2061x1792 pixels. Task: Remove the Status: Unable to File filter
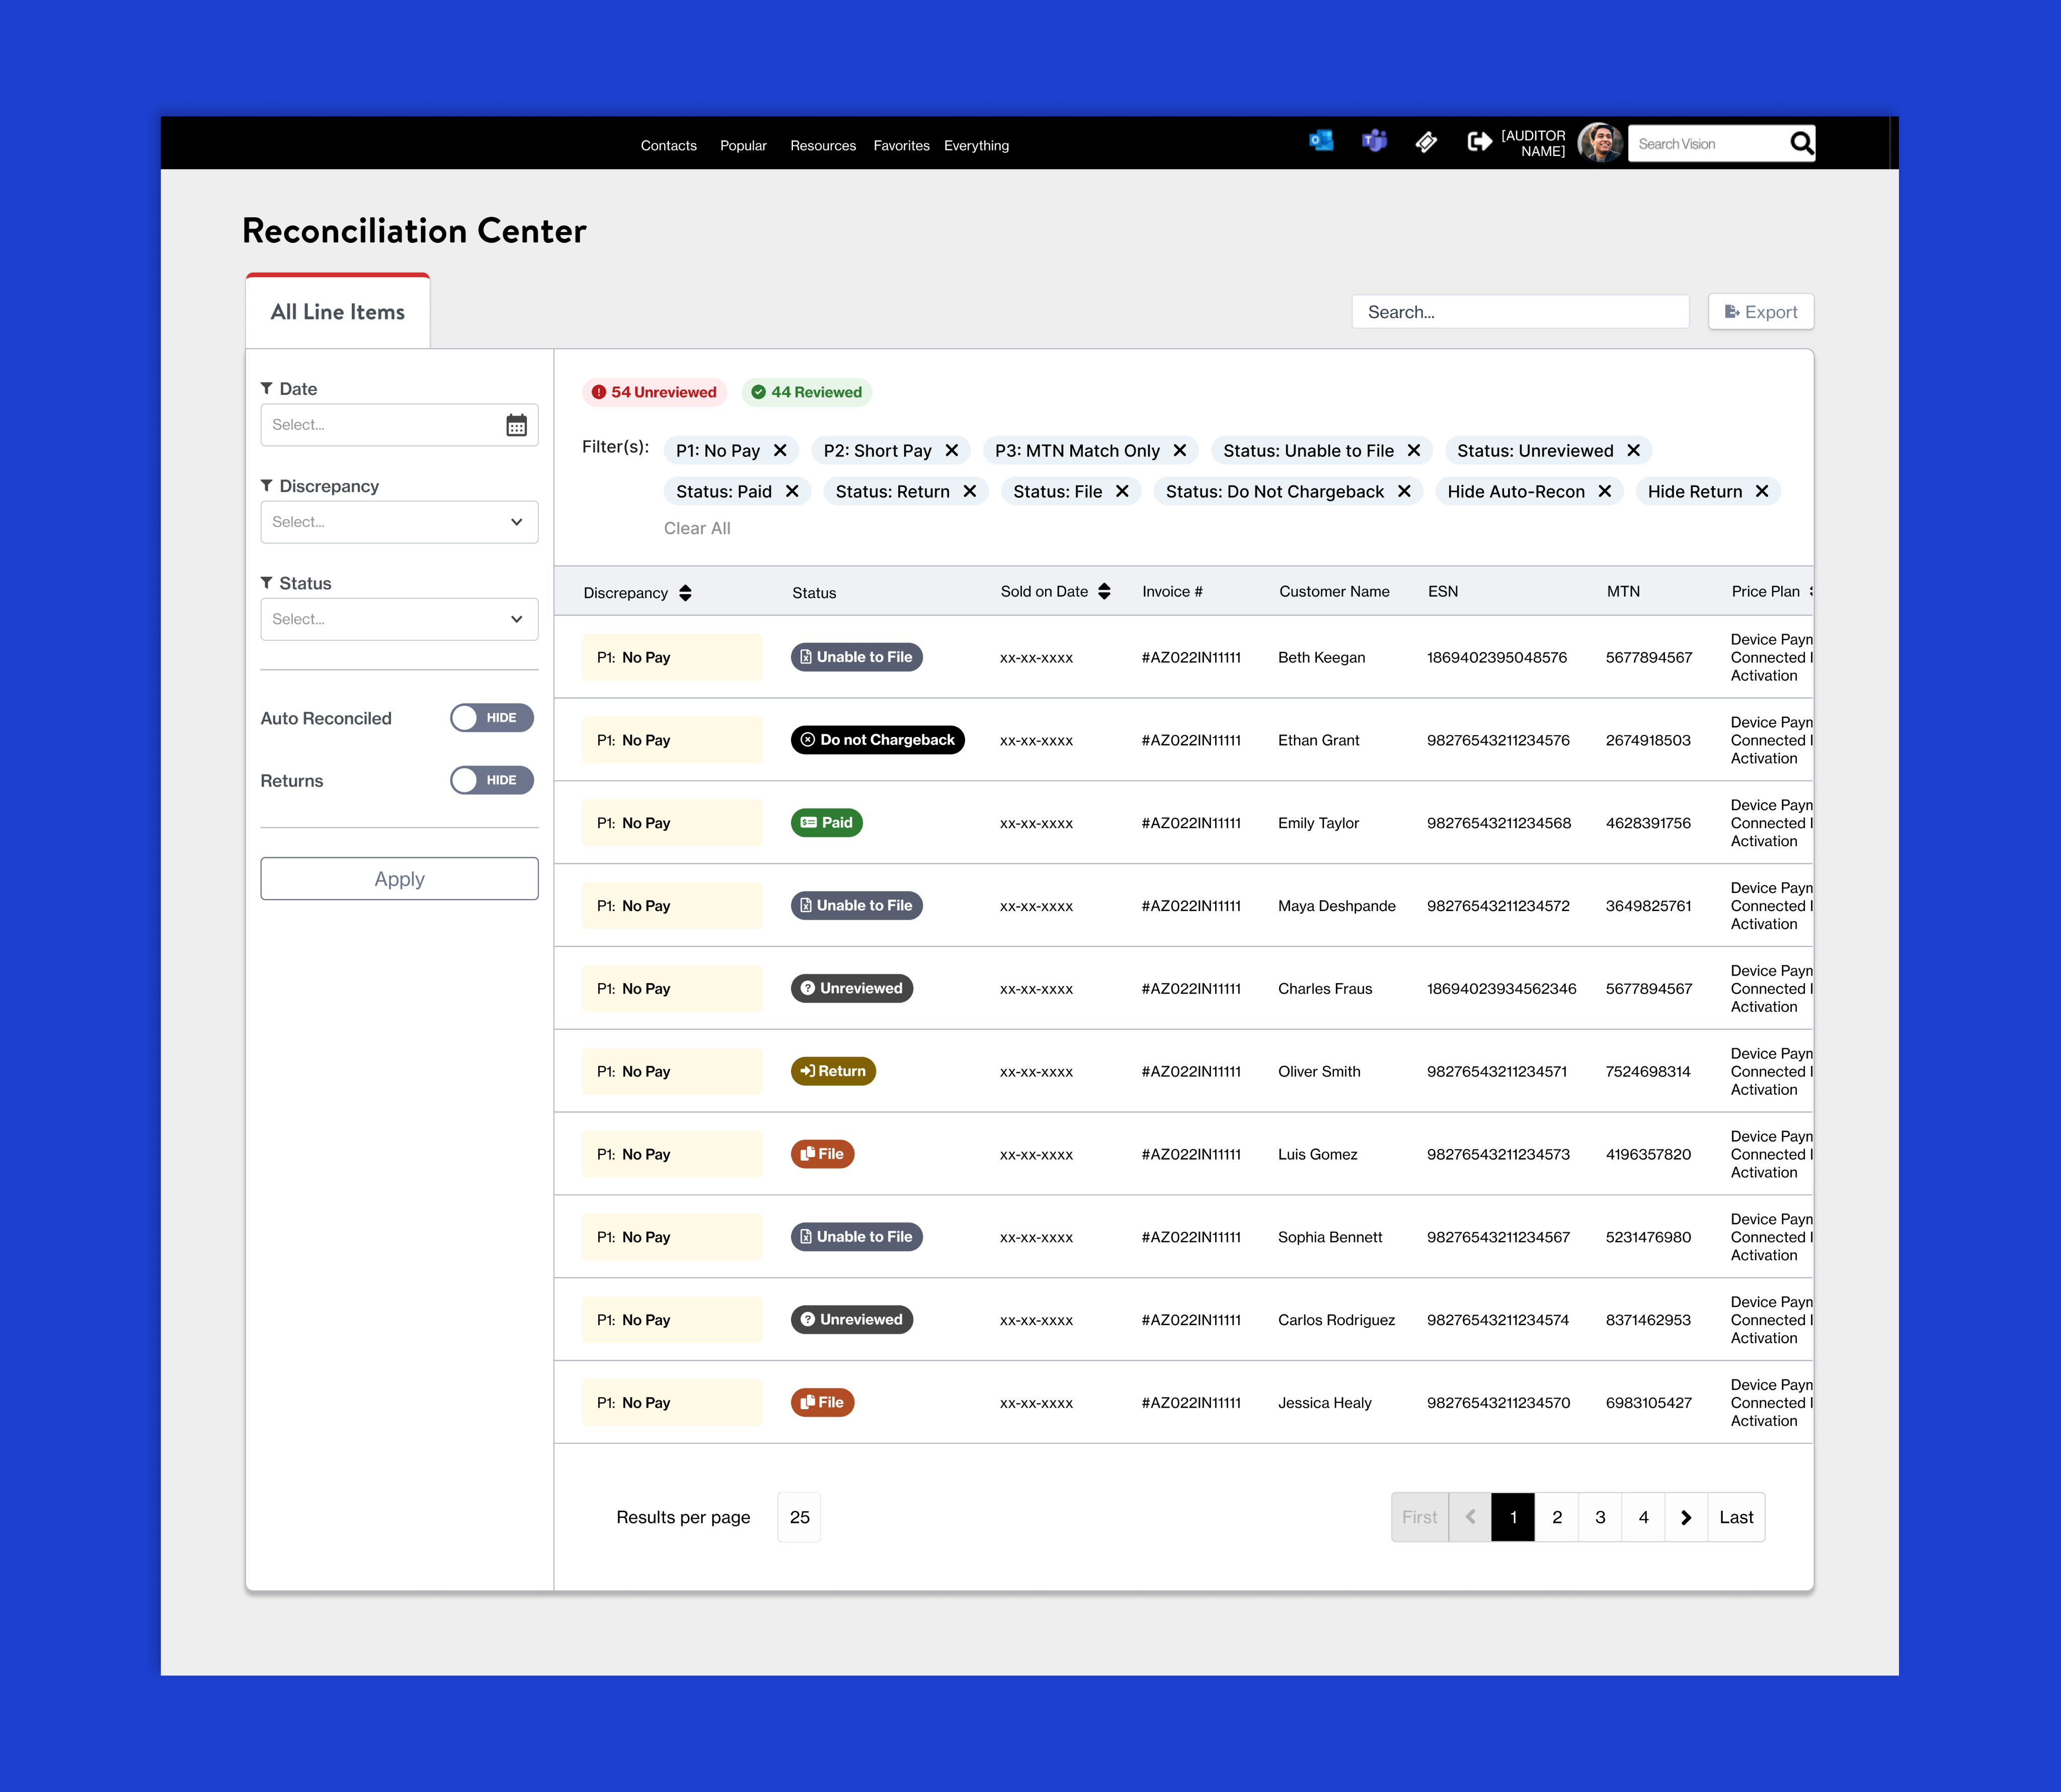tap(1414, 451)
